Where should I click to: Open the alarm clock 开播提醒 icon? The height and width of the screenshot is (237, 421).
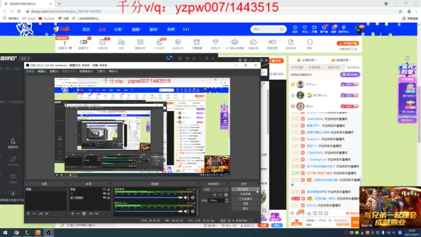196,42
